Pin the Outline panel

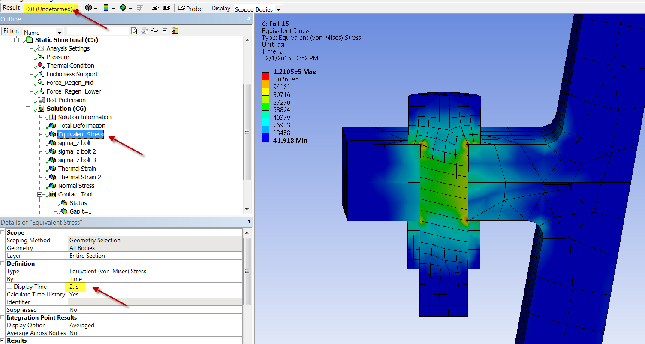coord(249,19)
